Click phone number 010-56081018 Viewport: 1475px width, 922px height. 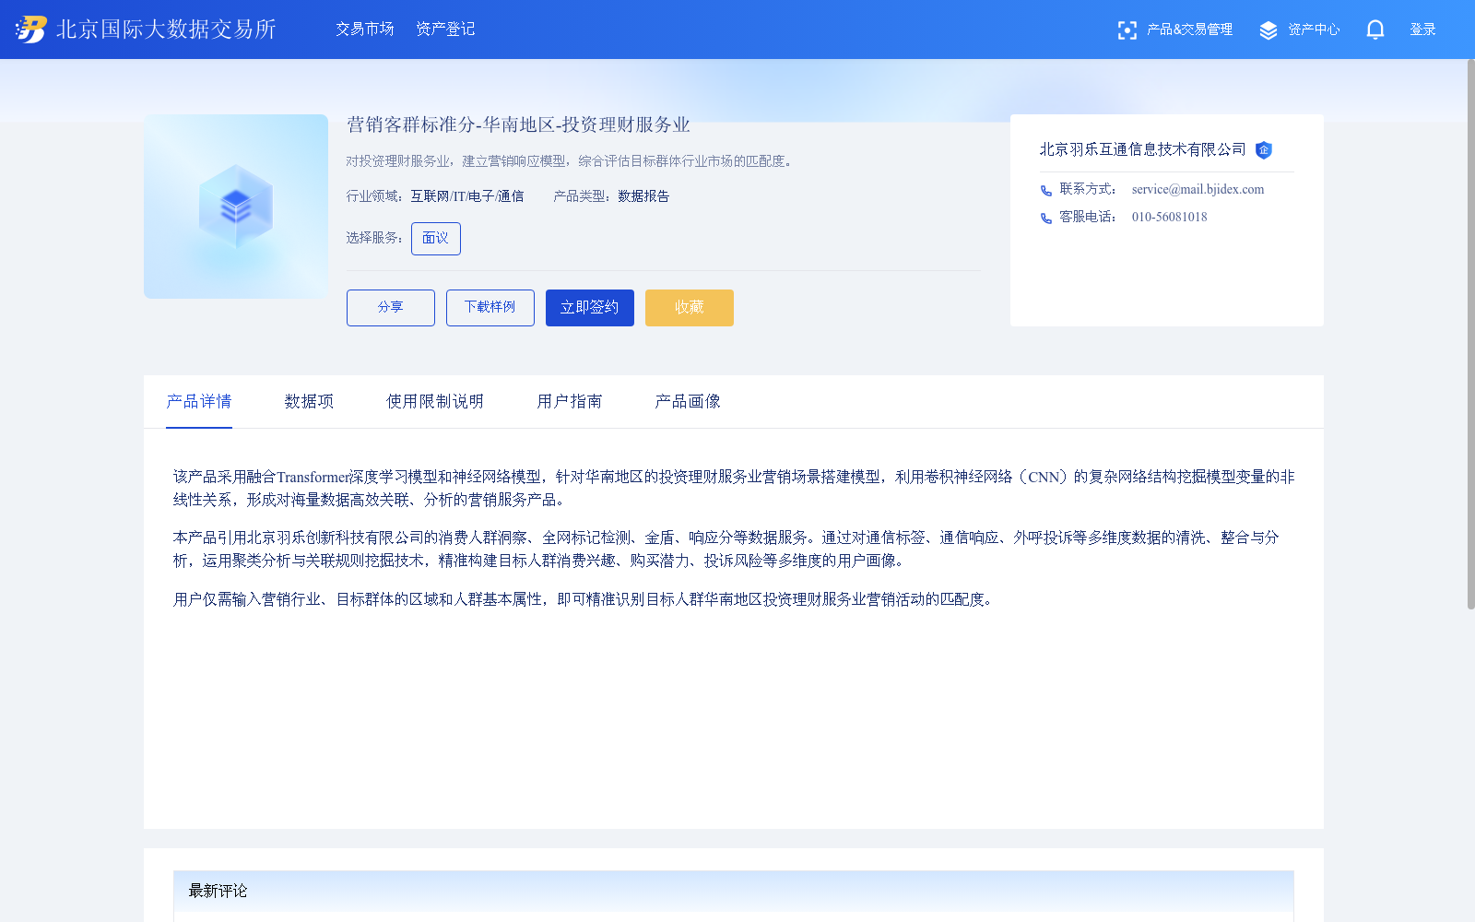[x=1169, y=218]
